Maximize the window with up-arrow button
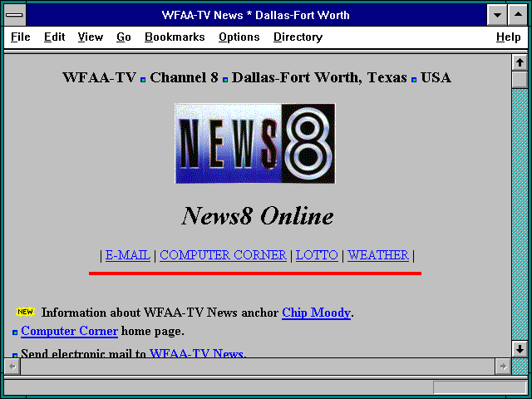The width and height of the screenshot is (532, 399). click(x=518, y=15)
